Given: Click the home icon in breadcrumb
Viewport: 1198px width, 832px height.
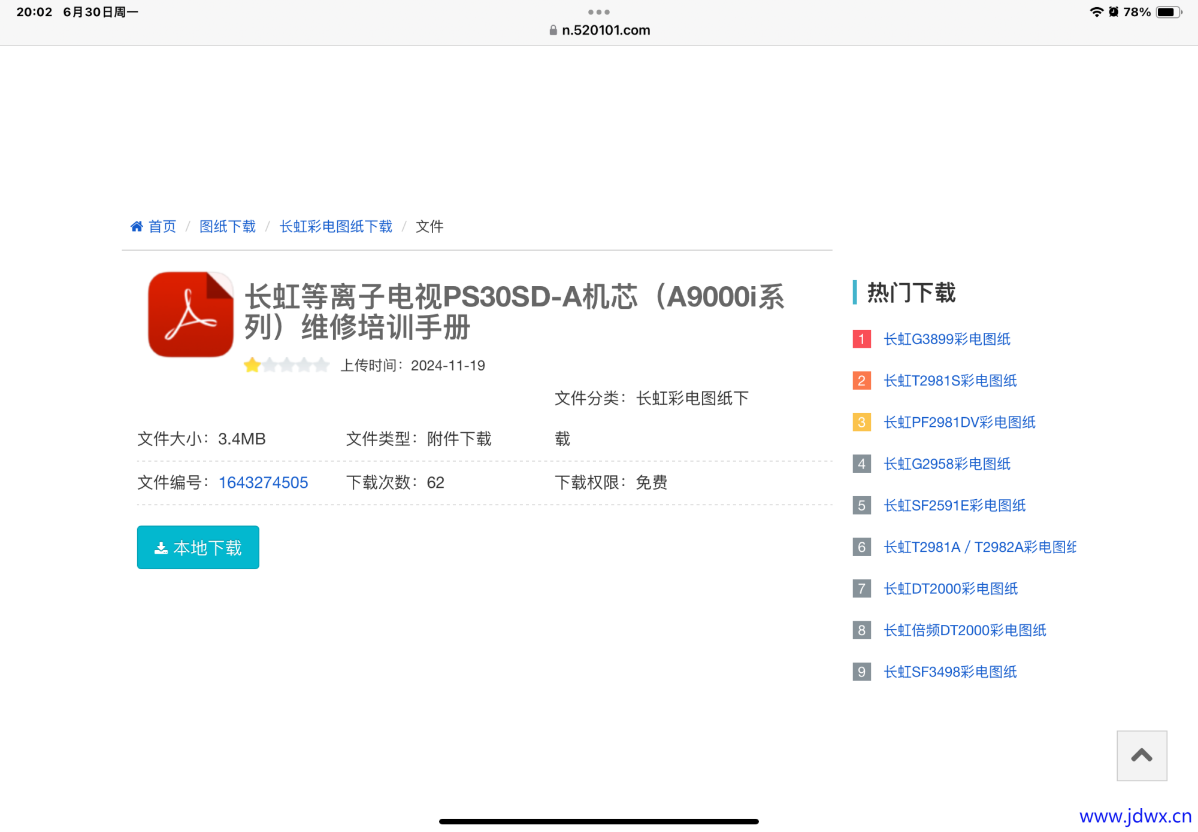Looking at the screenshot, I should coord(137,226).
